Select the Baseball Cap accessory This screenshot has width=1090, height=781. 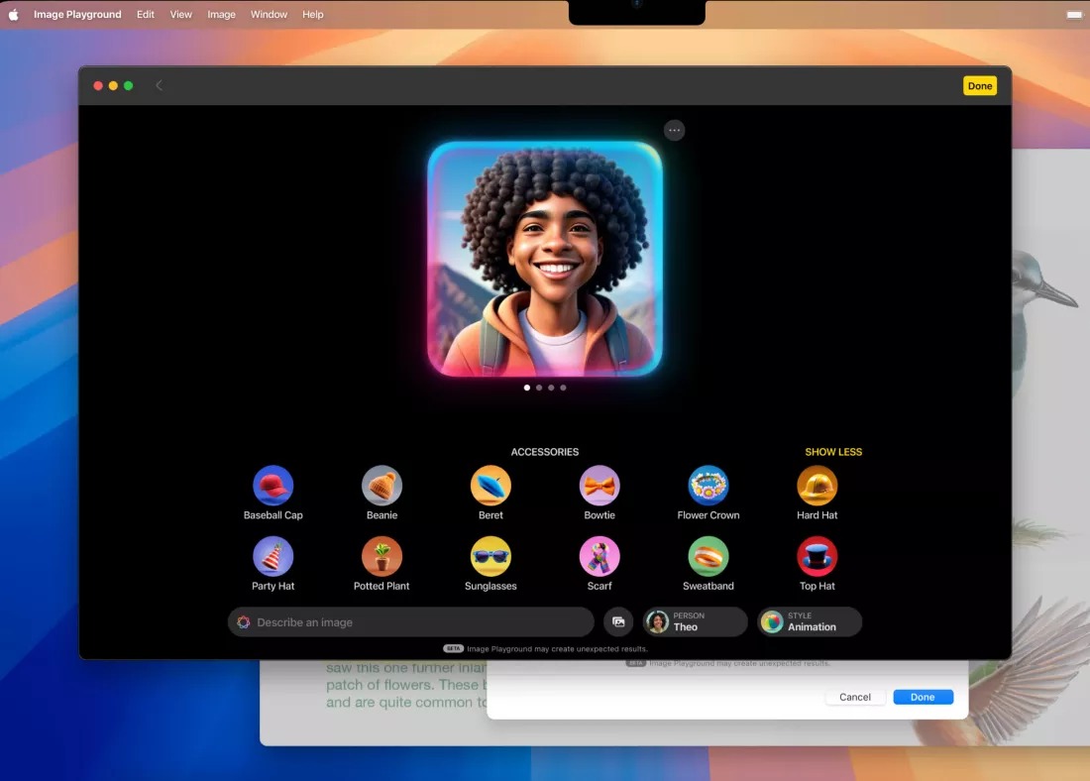272,486
